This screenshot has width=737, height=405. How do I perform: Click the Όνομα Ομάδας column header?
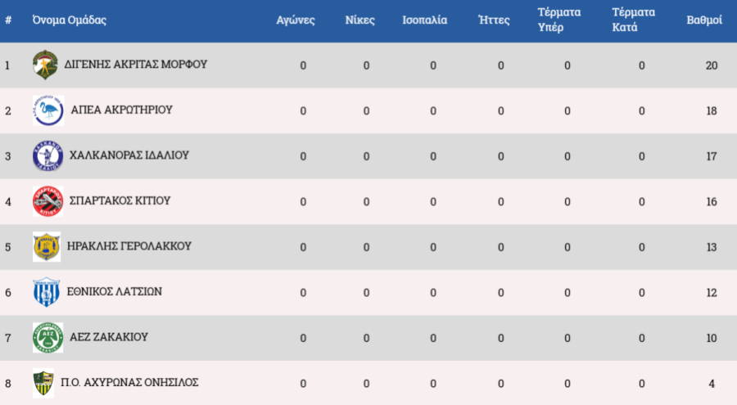70,20
